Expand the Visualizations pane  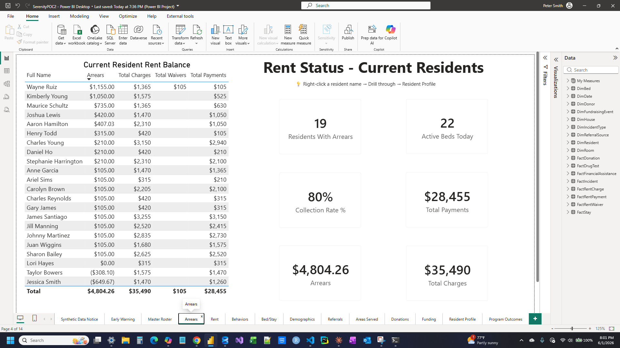click(x=556, y=60)
